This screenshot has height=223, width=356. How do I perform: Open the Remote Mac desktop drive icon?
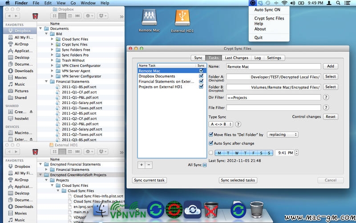[x=149, y=17]
